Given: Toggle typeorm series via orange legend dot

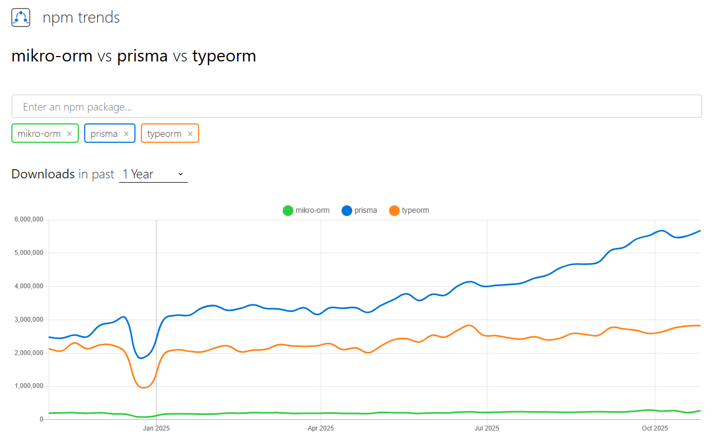Looking at the screenshot, I should coord(395,211).
